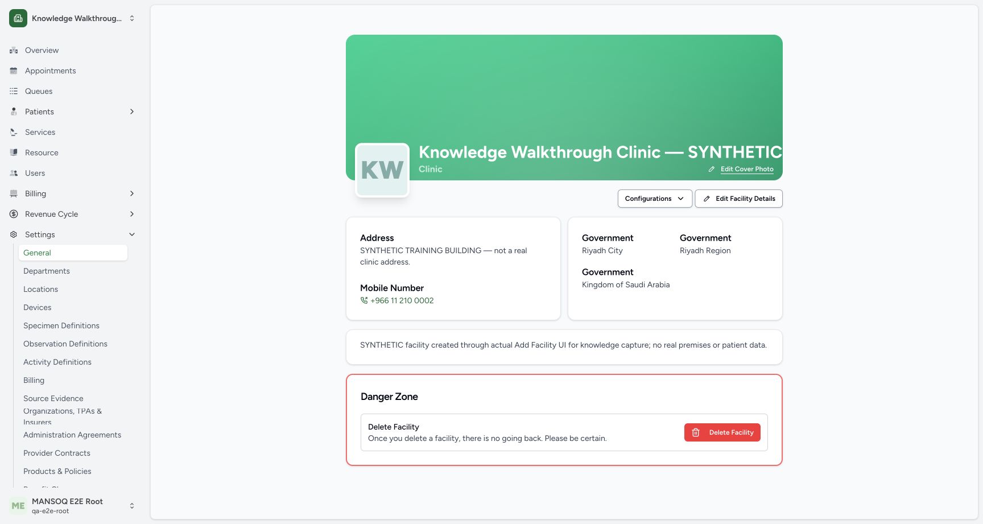Viewport: 983px width, 524px height.
Task: Click the Revenue Cycle dollar icon
Action: pyautogui.click(x=14, y=214)
